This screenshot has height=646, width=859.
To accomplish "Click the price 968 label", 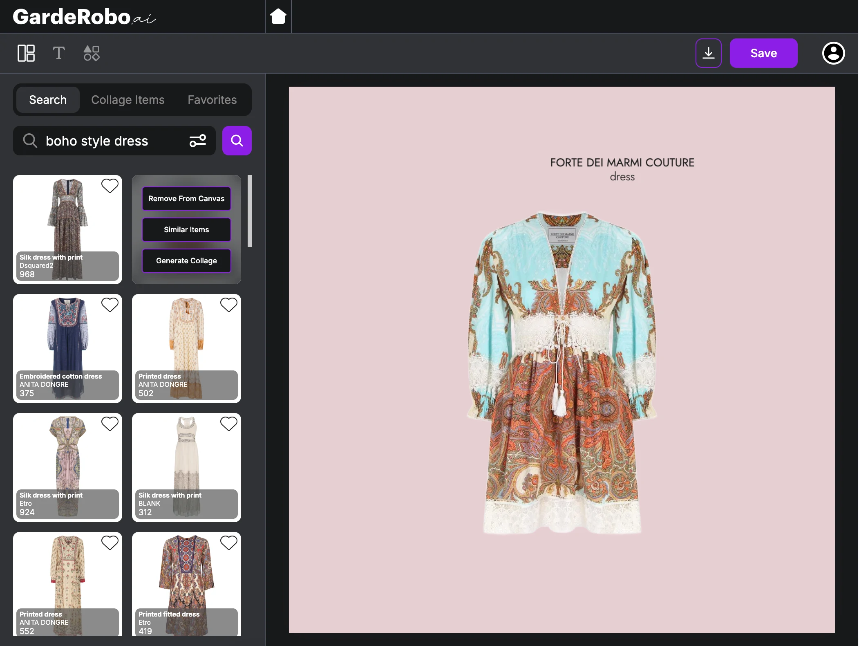I will point(27,274).
